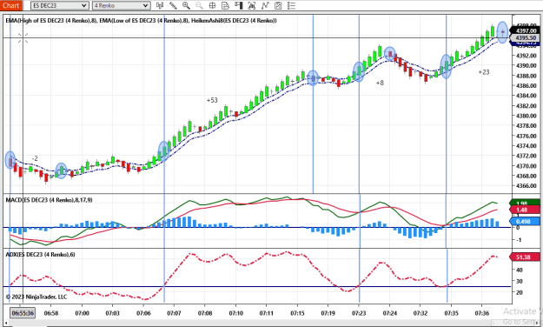The height and width of the screenshot is (327, 543).
Task: Open the data box icon
Action: point(225,5)
